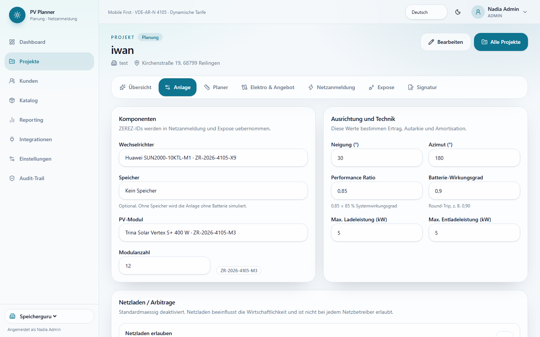Open the Signatur tab

(422, 87)
